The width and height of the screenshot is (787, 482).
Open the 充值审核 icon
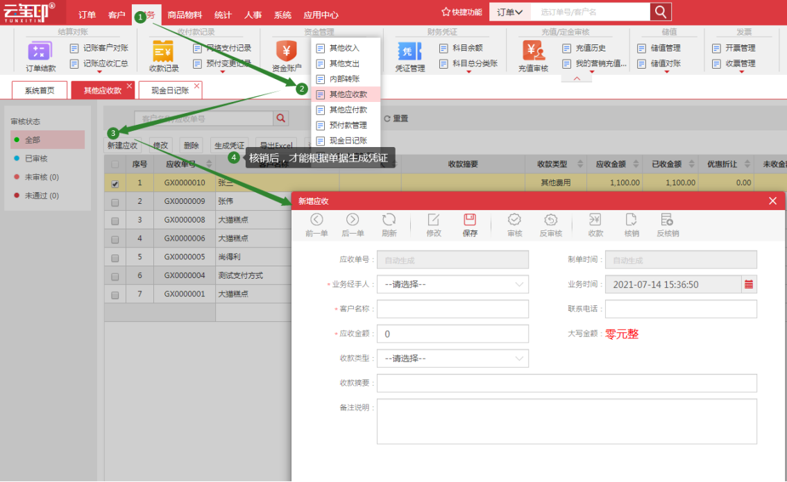click(x=533, y=51)
